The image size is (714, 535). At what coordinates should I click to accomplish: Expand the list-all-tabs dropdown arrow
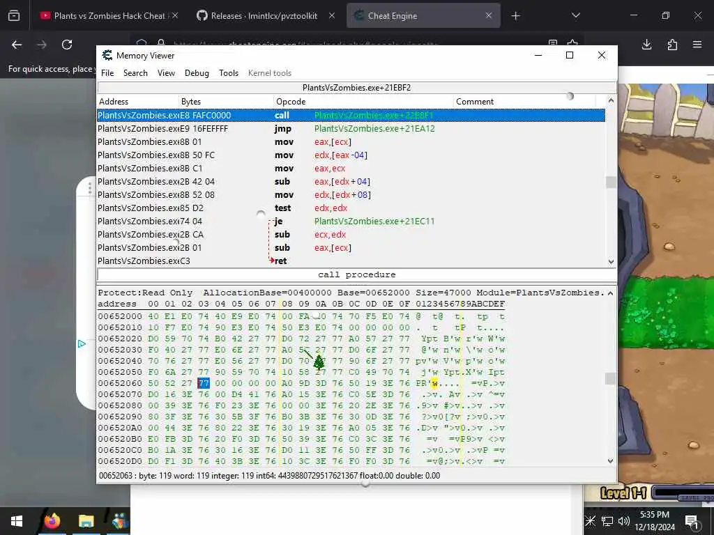pyautogui.click(x=575, y=15)
